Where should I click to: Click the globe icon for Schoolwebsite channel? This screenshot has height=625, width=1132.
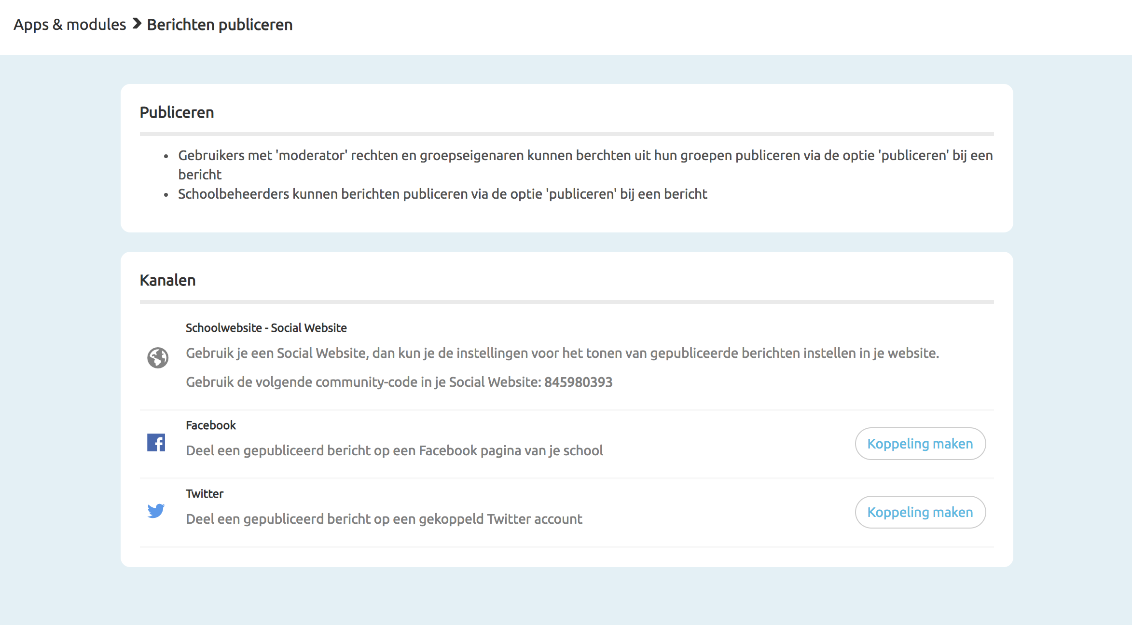[x=157, y=358]
